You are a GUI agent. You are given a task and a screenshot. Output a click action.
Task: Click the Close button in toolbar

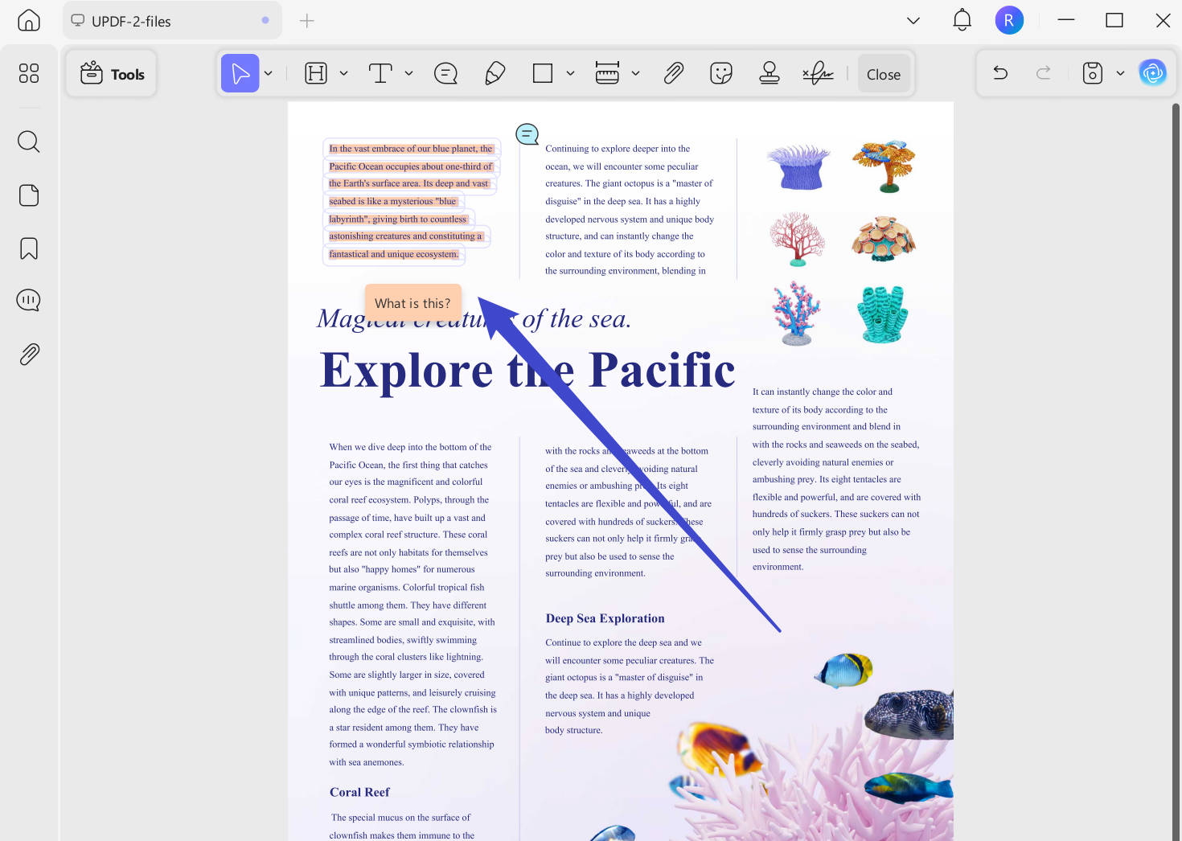pos(884,74)
